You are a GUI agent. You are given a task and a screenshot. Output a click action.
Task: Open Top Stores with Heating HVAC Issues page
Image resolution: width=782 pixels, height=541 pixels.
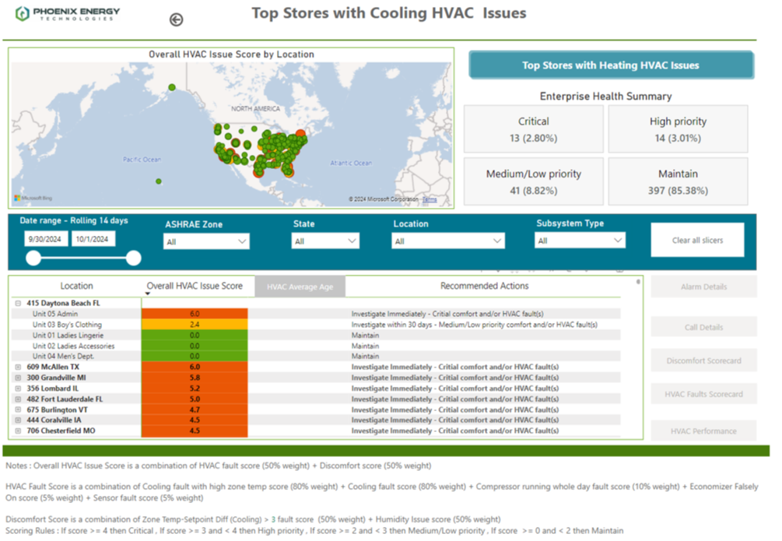tap(611, 65)
